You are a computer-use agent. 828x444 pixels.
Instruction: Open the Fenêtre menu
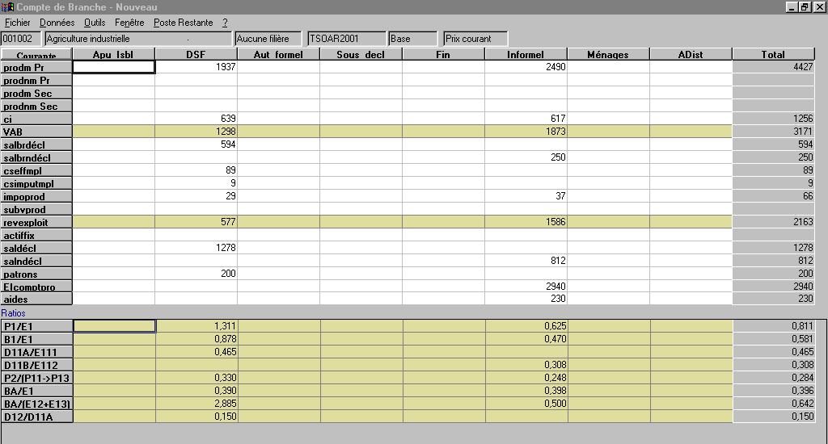tap(129, 23)
